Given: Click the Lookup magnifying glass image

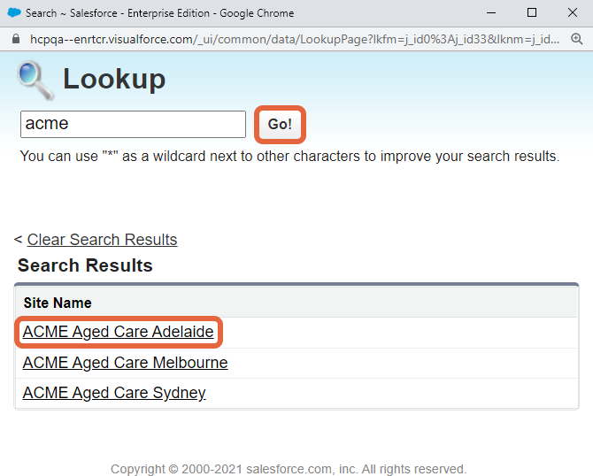Looking at the screenshot, I should click(35, 81).
